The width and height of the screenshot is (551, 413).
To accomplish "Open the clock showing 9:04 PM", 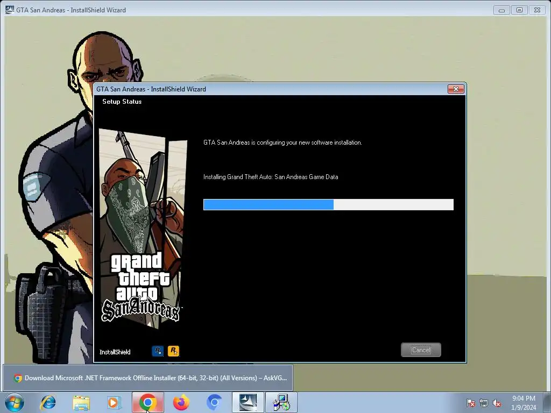I will coord(524,402).
